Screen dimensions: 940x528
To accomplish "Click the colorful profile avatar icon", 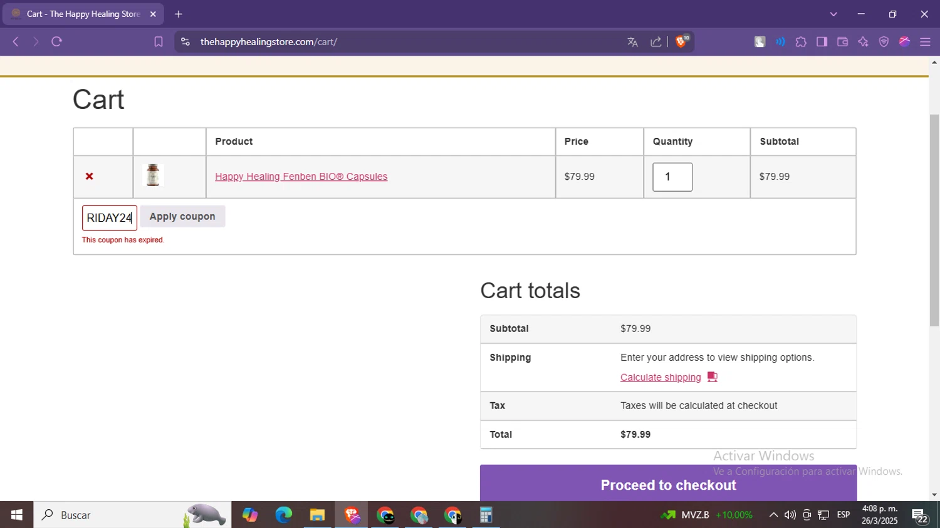I will click(904, 42).
